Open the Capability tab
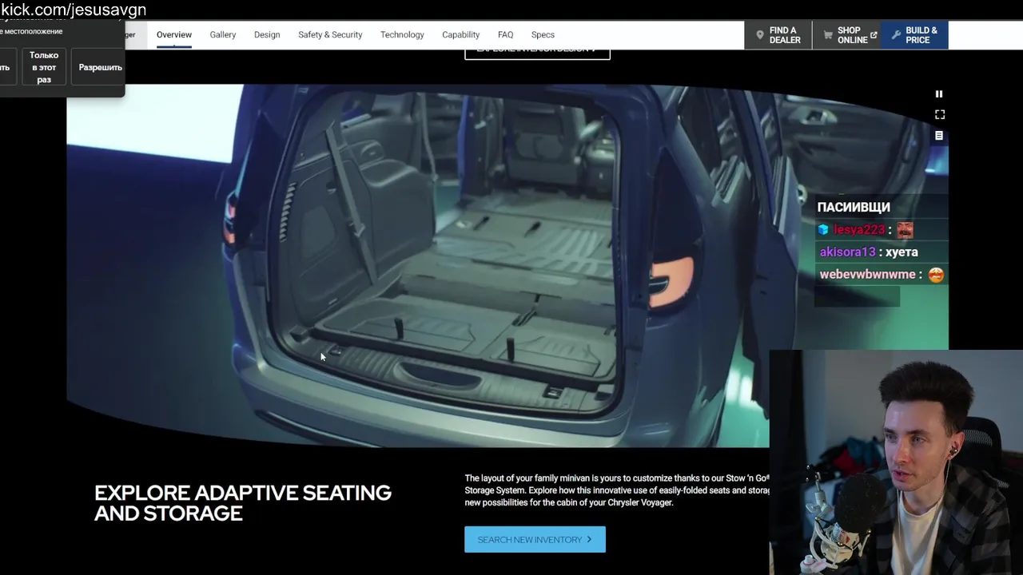Image resolution: width=1023 pixels, height=575 pixels. [x=461, y=34]
